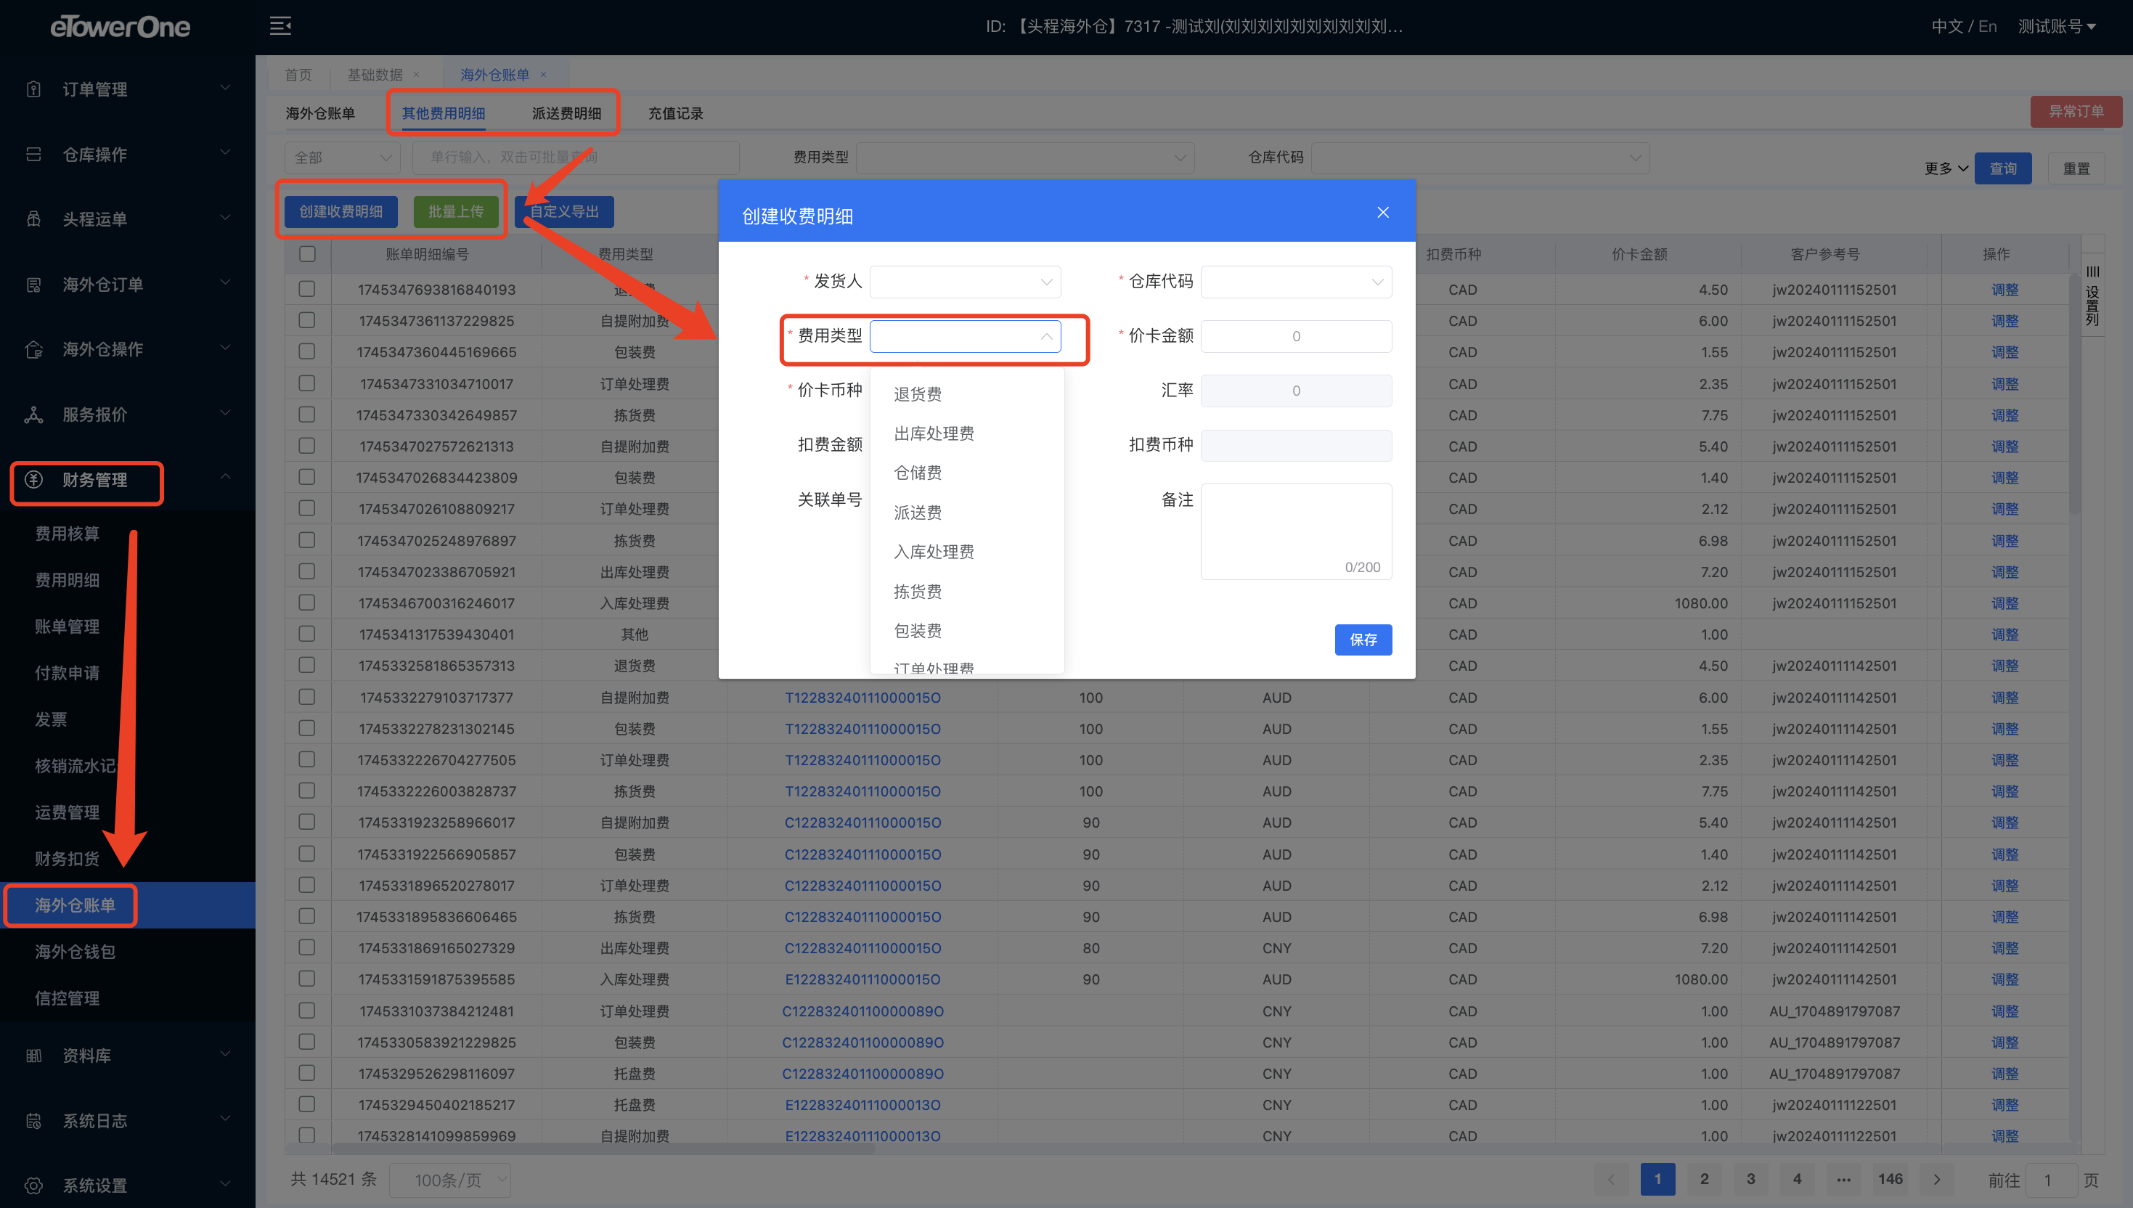Close the 基础数据 page tab
Image resolution: width=2133 pixels, height=1208 pixels.
coord(417,75)
